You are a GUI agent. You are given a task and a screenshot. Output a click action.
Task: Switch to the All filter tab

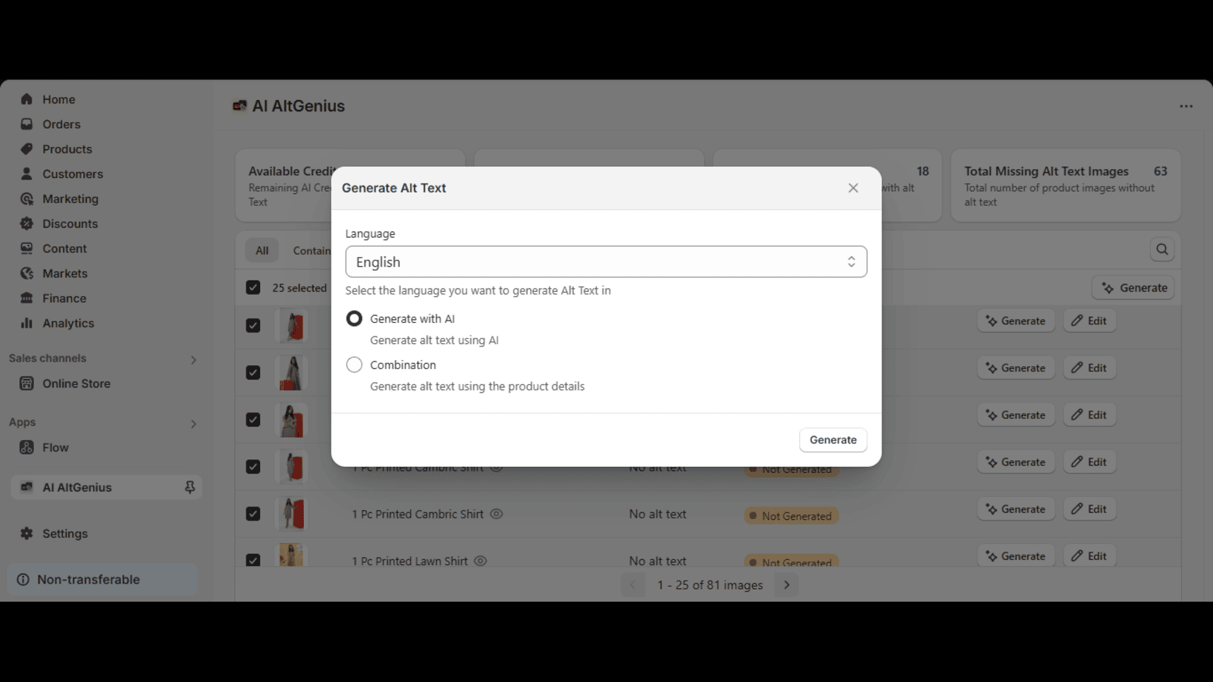tap(262, 251)
